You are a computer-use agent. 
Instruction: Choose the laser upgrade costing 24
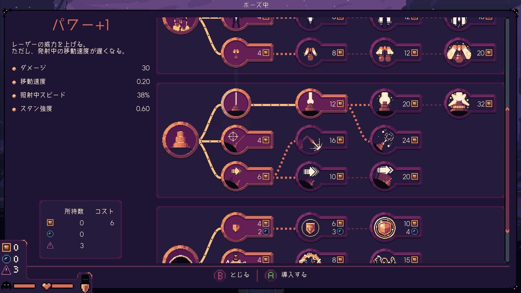396,140
